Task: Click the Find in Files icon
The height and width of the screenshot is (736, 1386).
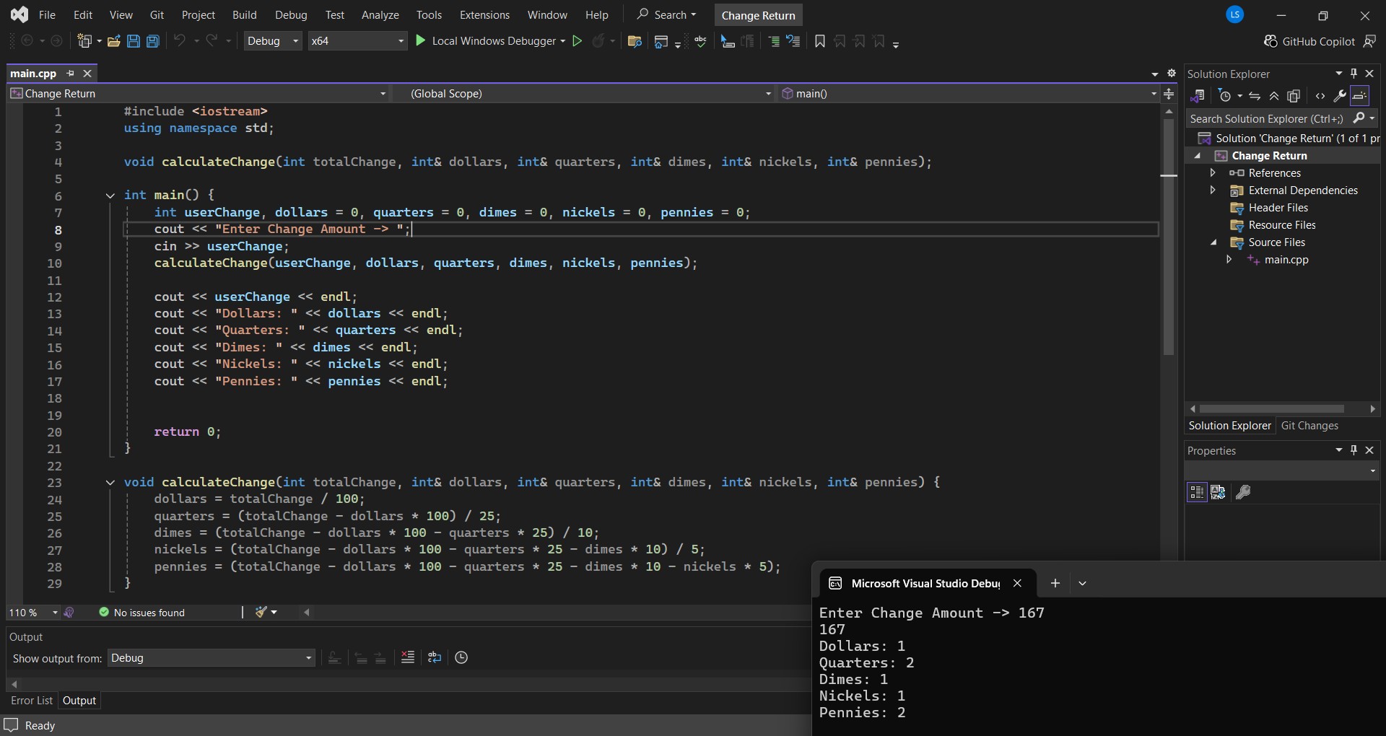Action: coord(635,41)
